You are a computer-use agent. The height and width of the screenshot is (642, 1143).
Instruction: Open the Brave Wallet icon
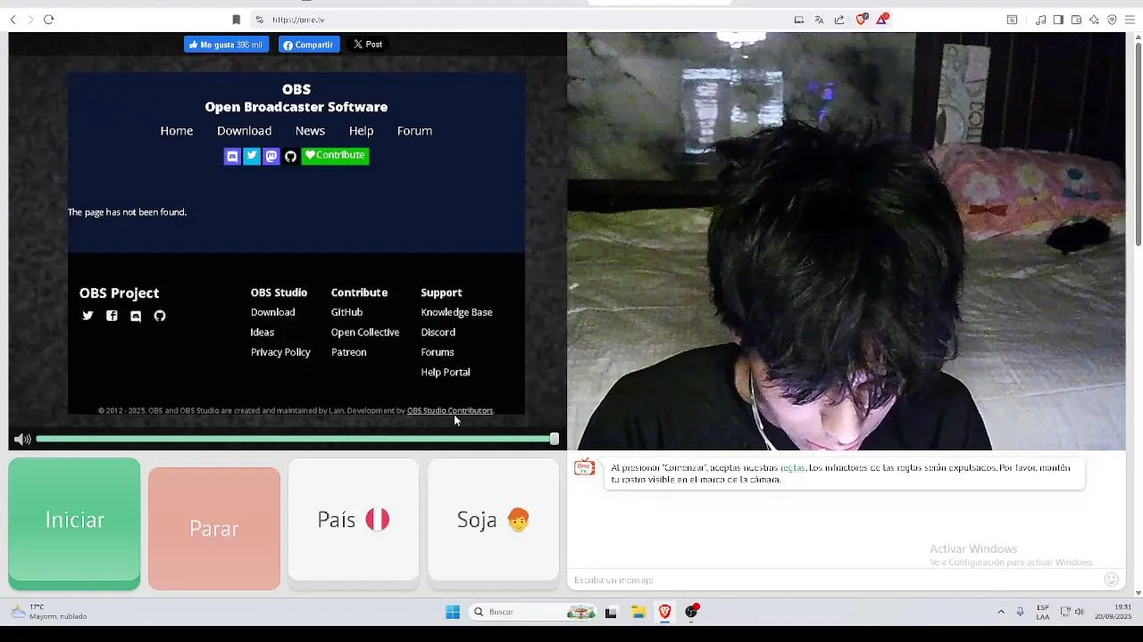click(x=1076, y=20)
